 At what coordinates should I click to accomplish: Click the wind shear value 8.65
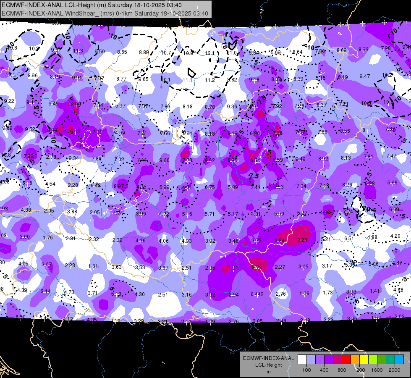pyautogui.click(x=122, y=52)
